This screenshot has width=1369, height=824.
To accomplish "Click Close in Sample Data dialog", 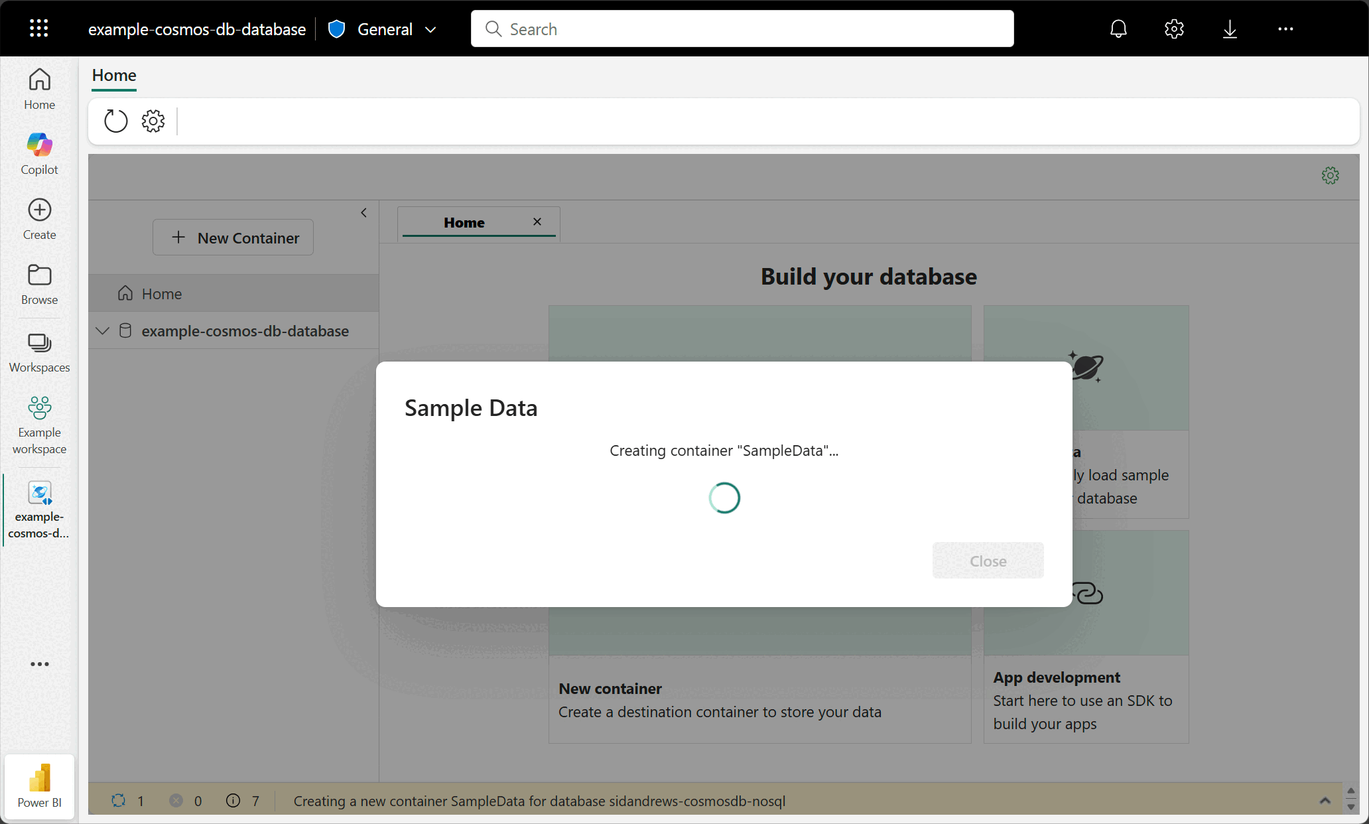I will click(x=988, y=561).
